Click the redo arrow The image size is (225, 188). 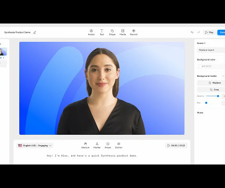[x=199, y=32]
